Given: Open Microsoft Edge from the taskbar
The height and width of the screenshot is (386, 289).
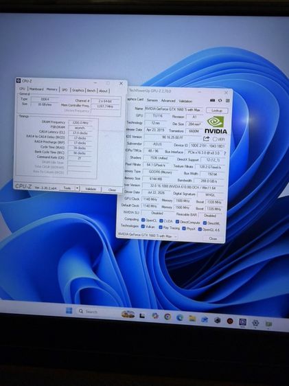Looking at the screenshot, I should pyautogui.click(x=180, y=317).
